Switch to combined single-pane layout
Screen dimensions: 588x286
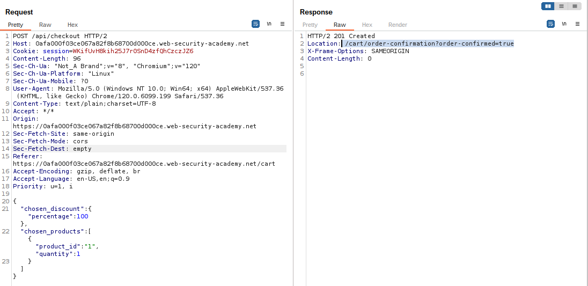(575, 6)
